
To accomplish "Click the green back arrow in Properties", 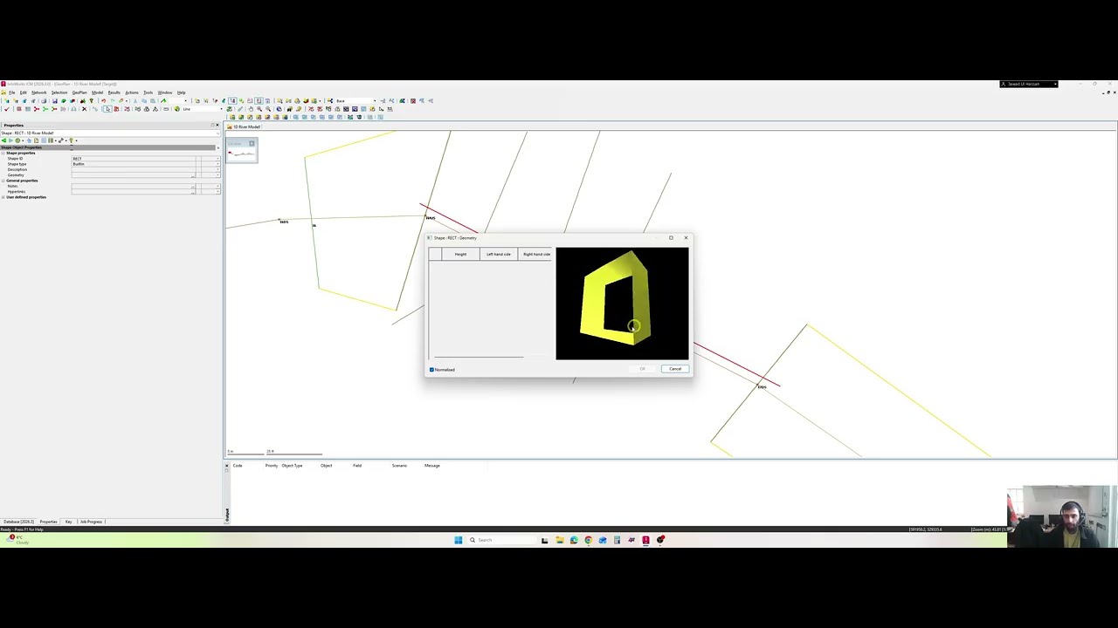I will [x=3, y=140].
